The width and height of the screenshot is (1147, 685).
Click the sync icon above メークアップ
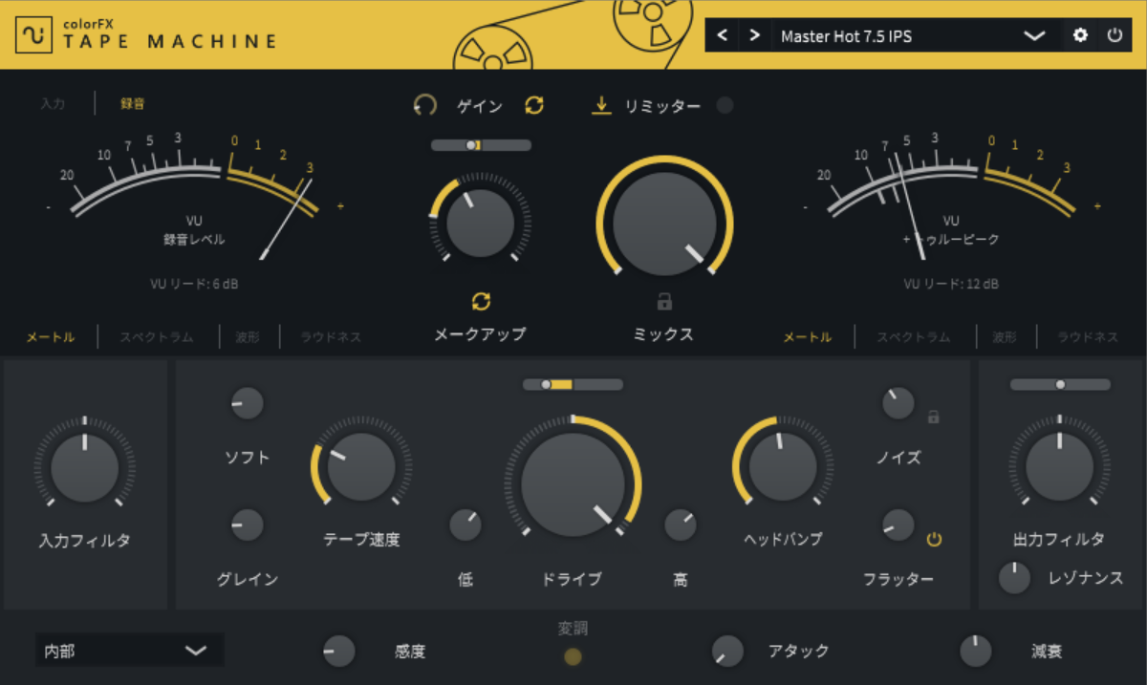(x=481, y=302)
